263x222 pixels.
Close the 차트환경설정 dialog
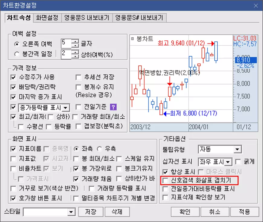tap(256, 6)
